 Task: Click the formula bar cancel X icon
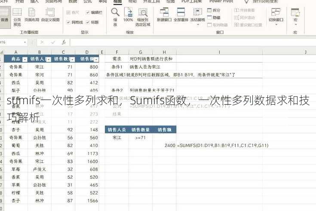pos(42,42)
